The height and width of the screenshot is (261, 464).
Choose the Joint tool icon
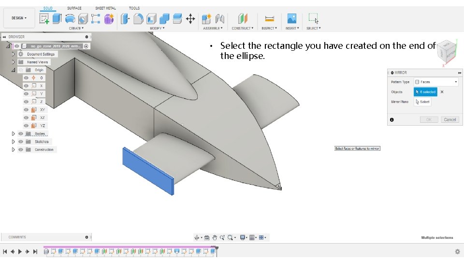(219, 19)
